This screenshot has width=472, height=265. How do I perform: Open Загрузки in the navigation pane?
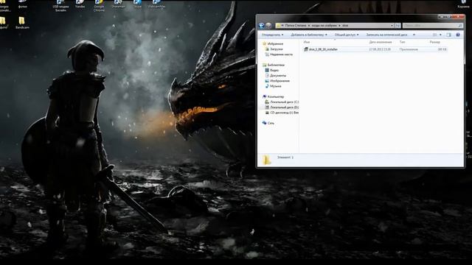(x=274, y=49)
